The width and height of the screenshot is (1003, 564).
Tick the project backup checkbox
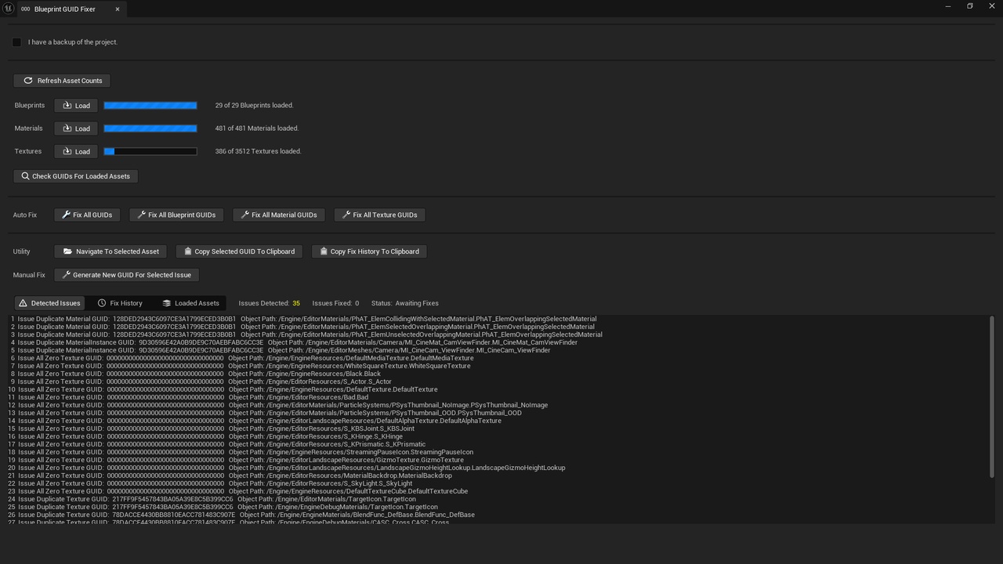[x=16, y=42]
